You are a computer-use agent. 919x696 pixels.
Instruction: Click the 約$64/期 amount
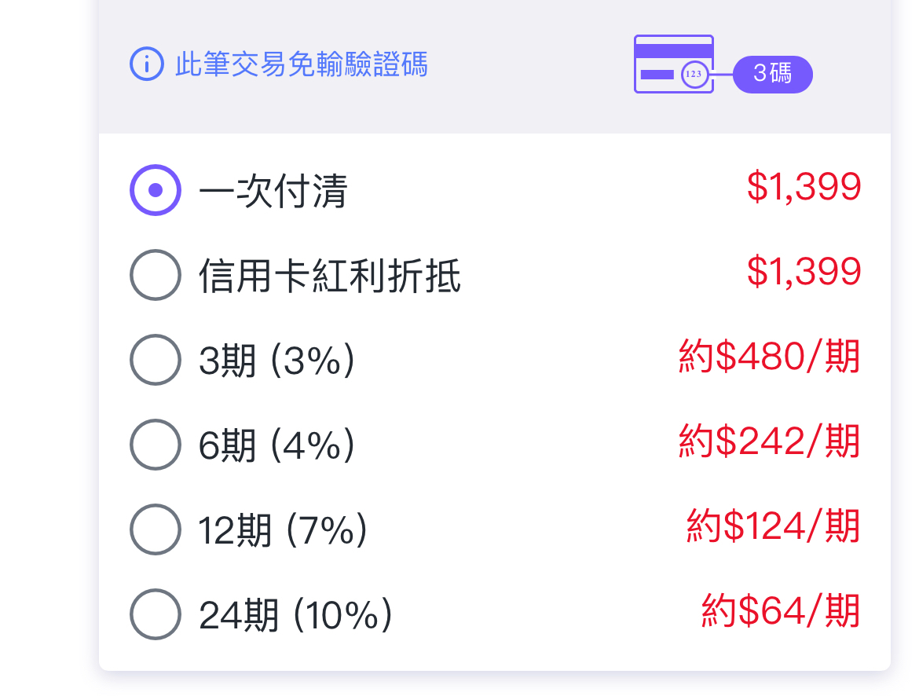(781, 610)
